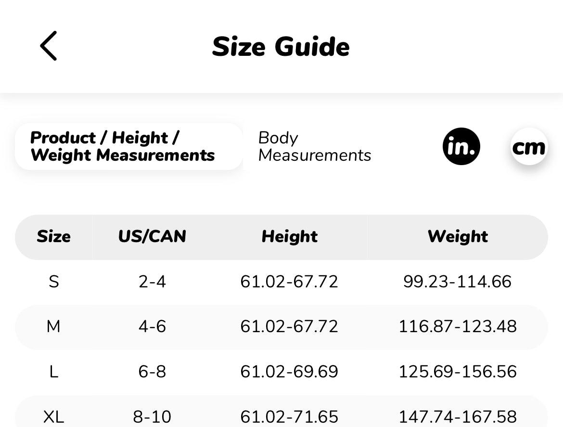Click the Size Guide title
The image size is (563, 427).
point(281,47)
